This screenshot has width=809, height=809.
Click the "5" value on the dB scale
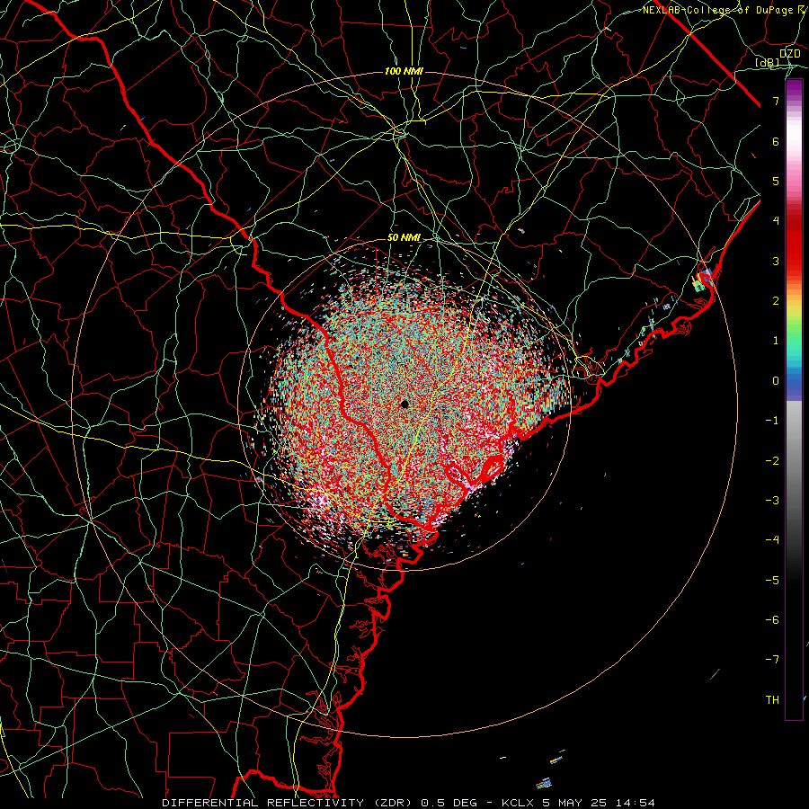tap(776, 181)
